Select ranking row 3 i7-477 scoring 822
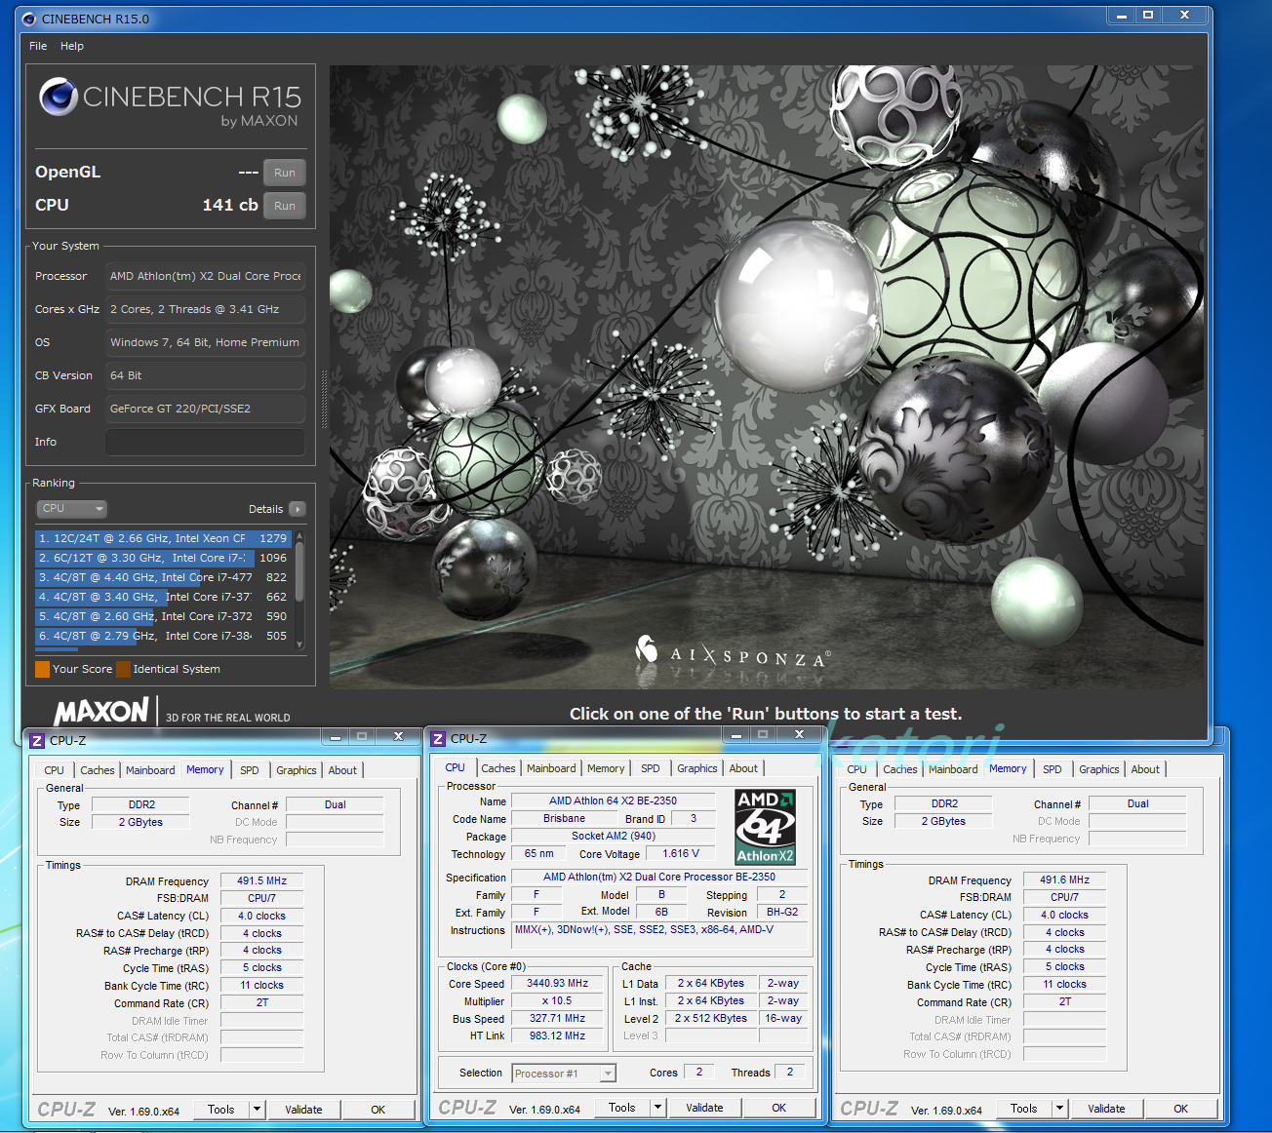This screenshot has width=1272, height=1133. pyautogui.click(x=163, y=577)
